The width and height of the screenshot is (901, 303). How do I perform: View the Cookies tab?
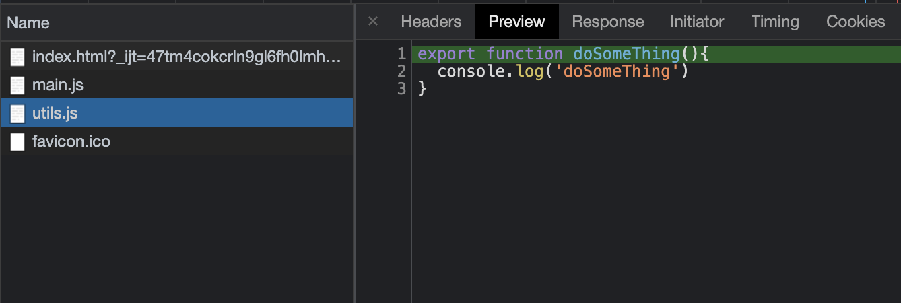coord(855,22)
